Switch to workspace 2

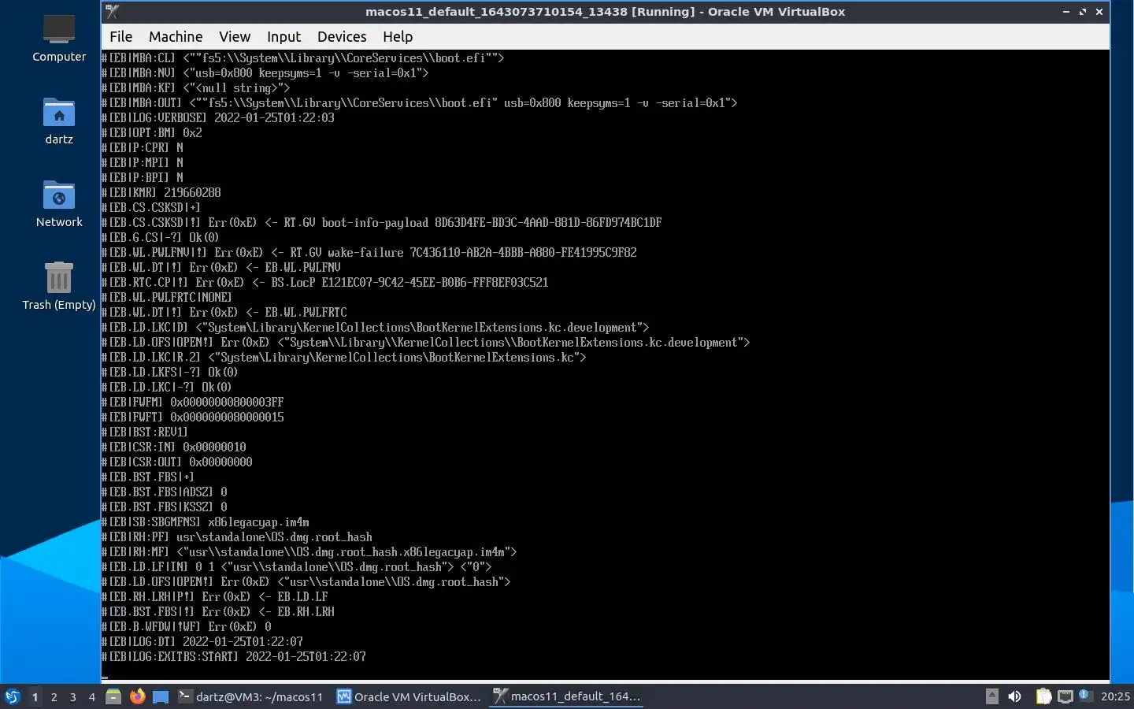[54, 696]
